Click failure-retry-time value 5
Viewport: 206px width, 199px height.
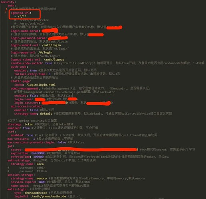[x=50, y=74]
